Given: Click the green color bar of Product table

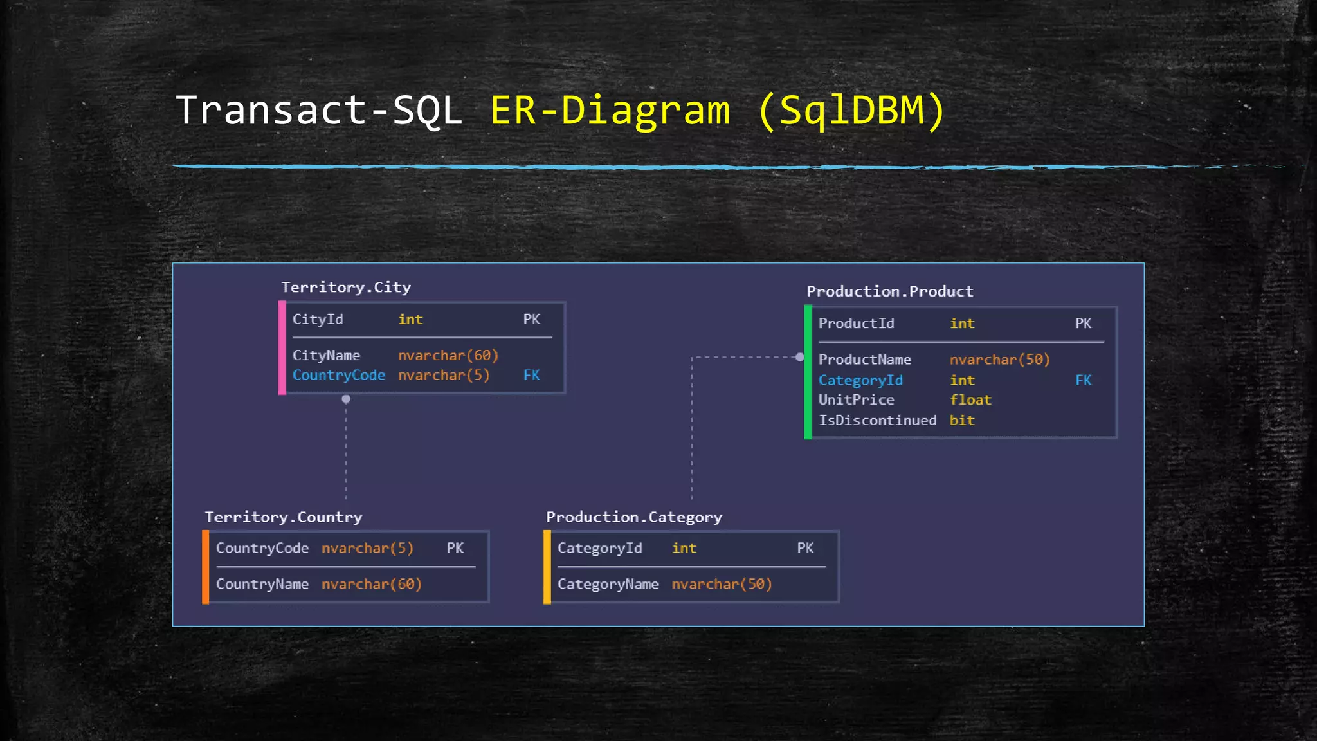Looking at the screenshot, I should point(808,372).
